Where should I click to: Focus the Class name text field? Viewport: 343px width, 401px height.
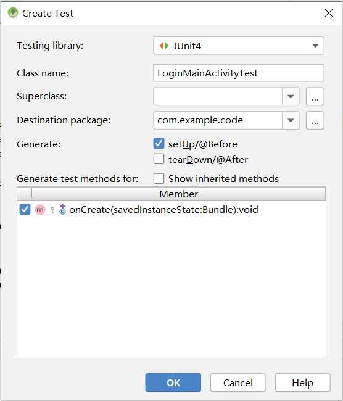click(x=239, y=73)
